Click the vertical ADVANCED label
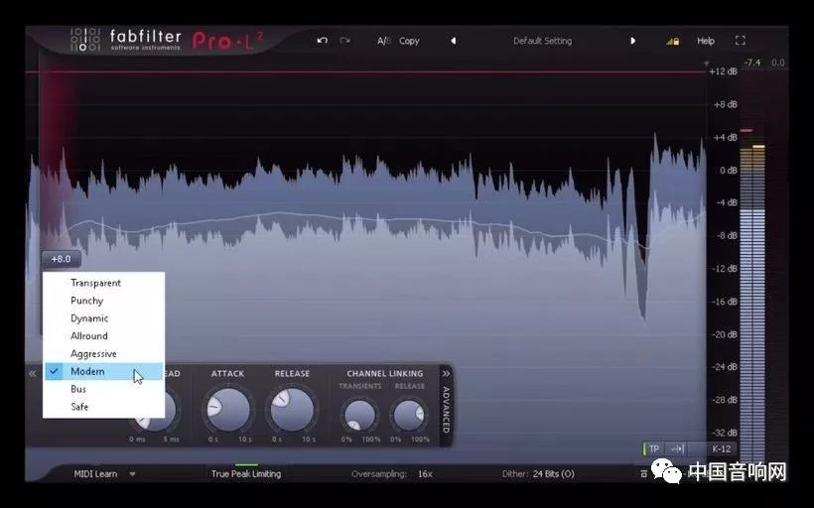This screenshot has height=508, width=814. point(446,410)
